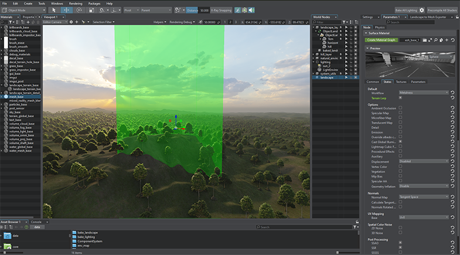The image size is (460, 255).
Task: Click copy material icon in Surface Material
Action: click(x=441, y=40)
